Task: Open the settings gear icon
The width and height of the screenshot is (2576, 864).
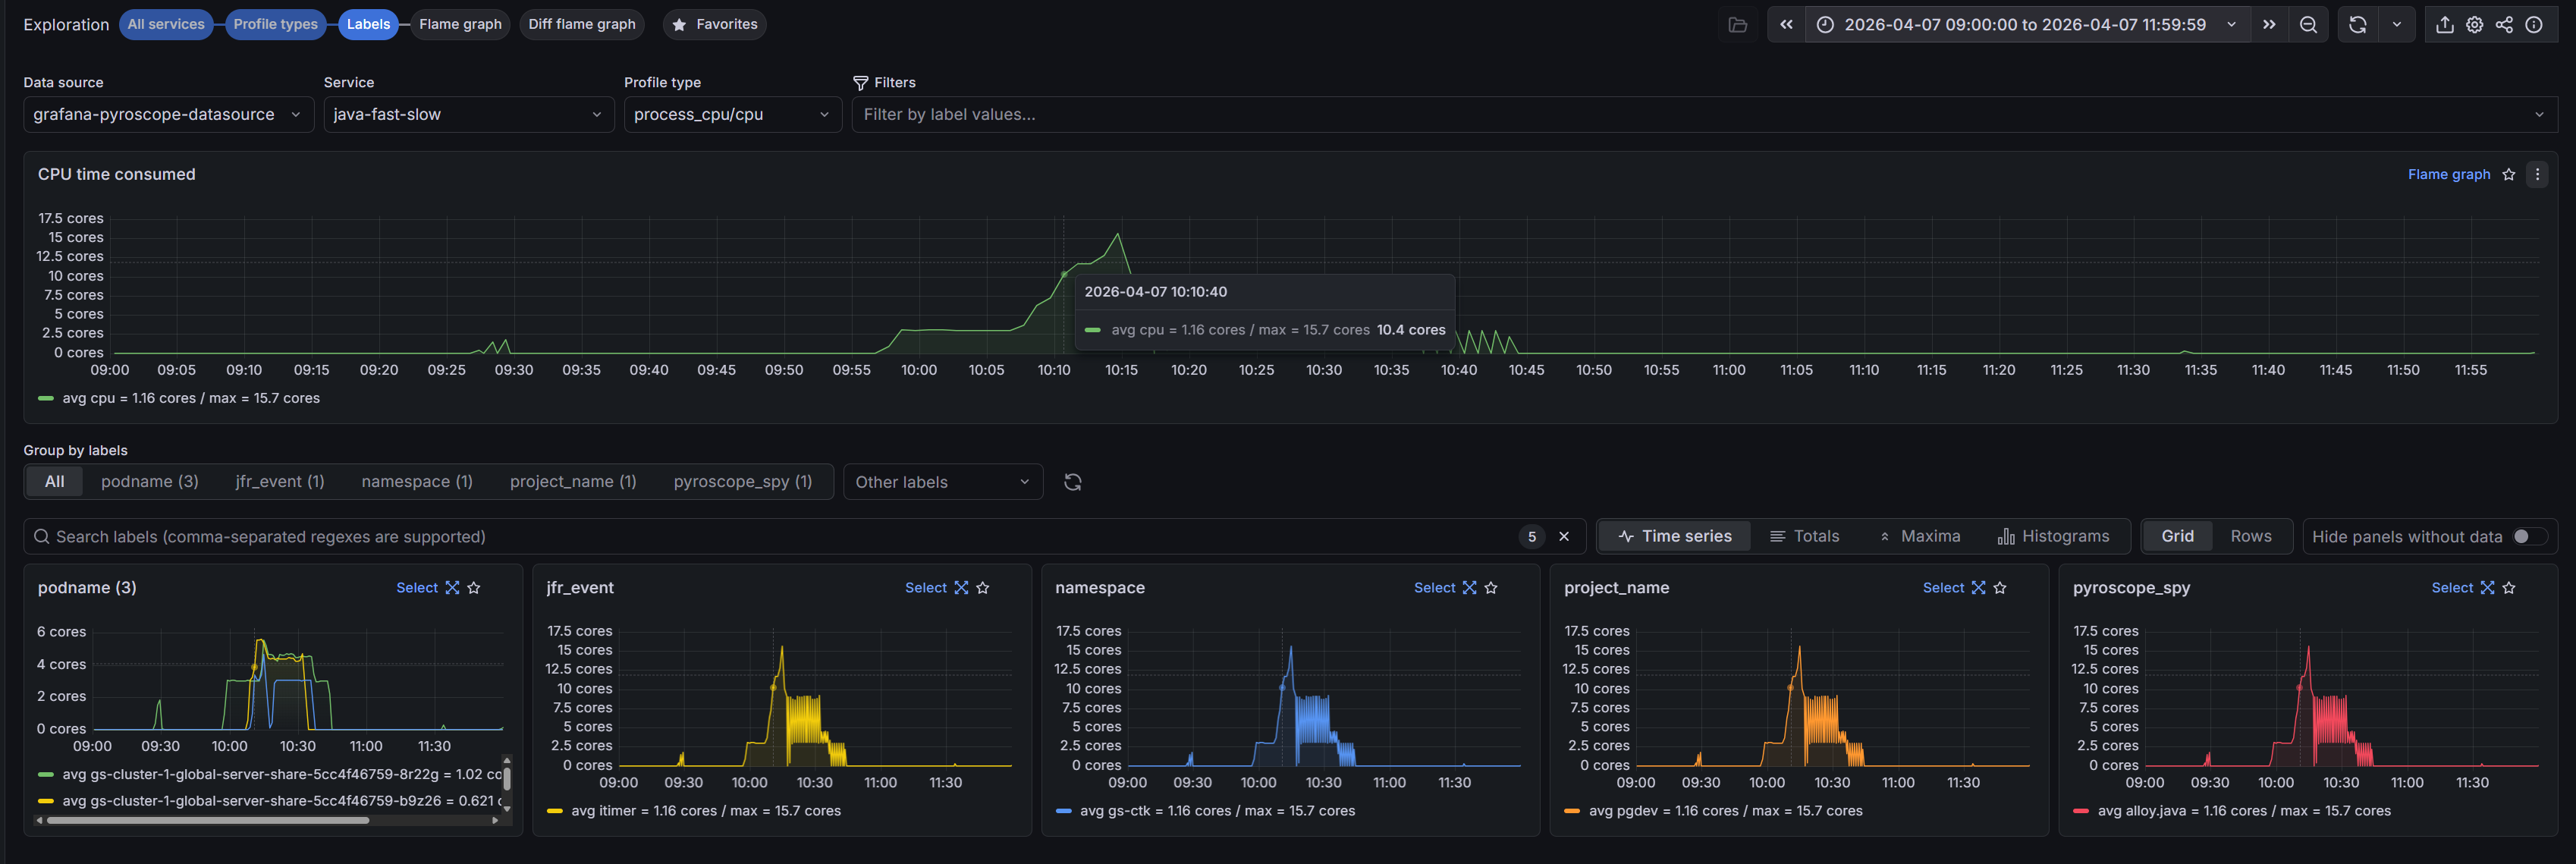Action: (2474, 25)
